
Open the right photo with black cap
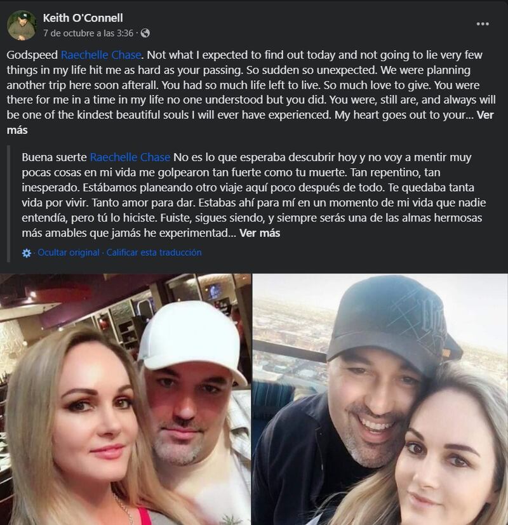coord(380,399)
